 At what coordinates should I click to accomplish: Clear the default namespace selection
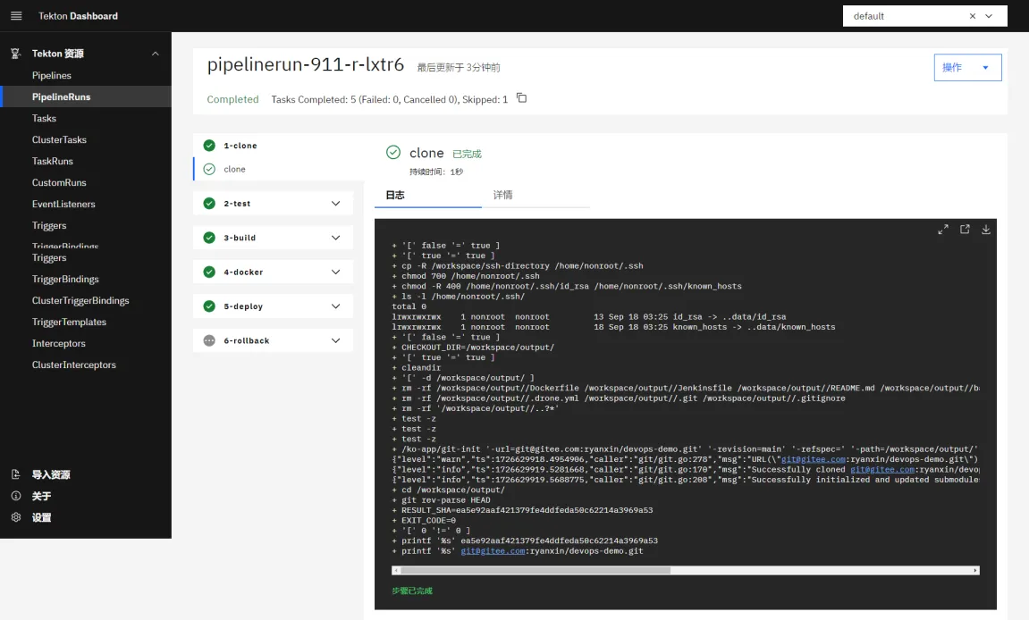point(973,16)
